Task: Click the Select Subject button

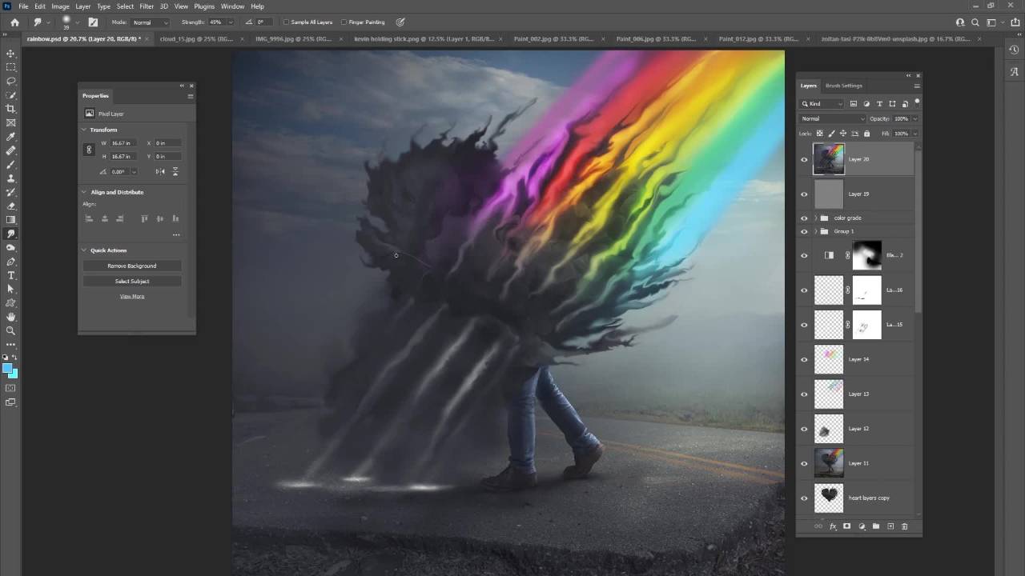Action: tap(132, 281)
